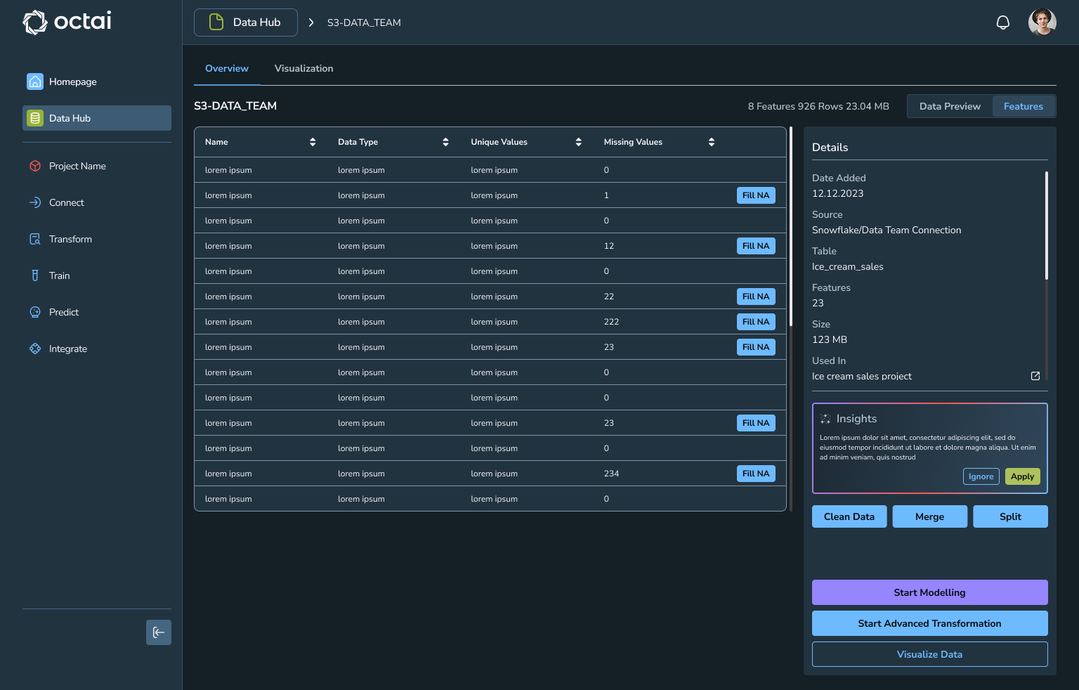Click the Transform icon in sidebar

35,239
